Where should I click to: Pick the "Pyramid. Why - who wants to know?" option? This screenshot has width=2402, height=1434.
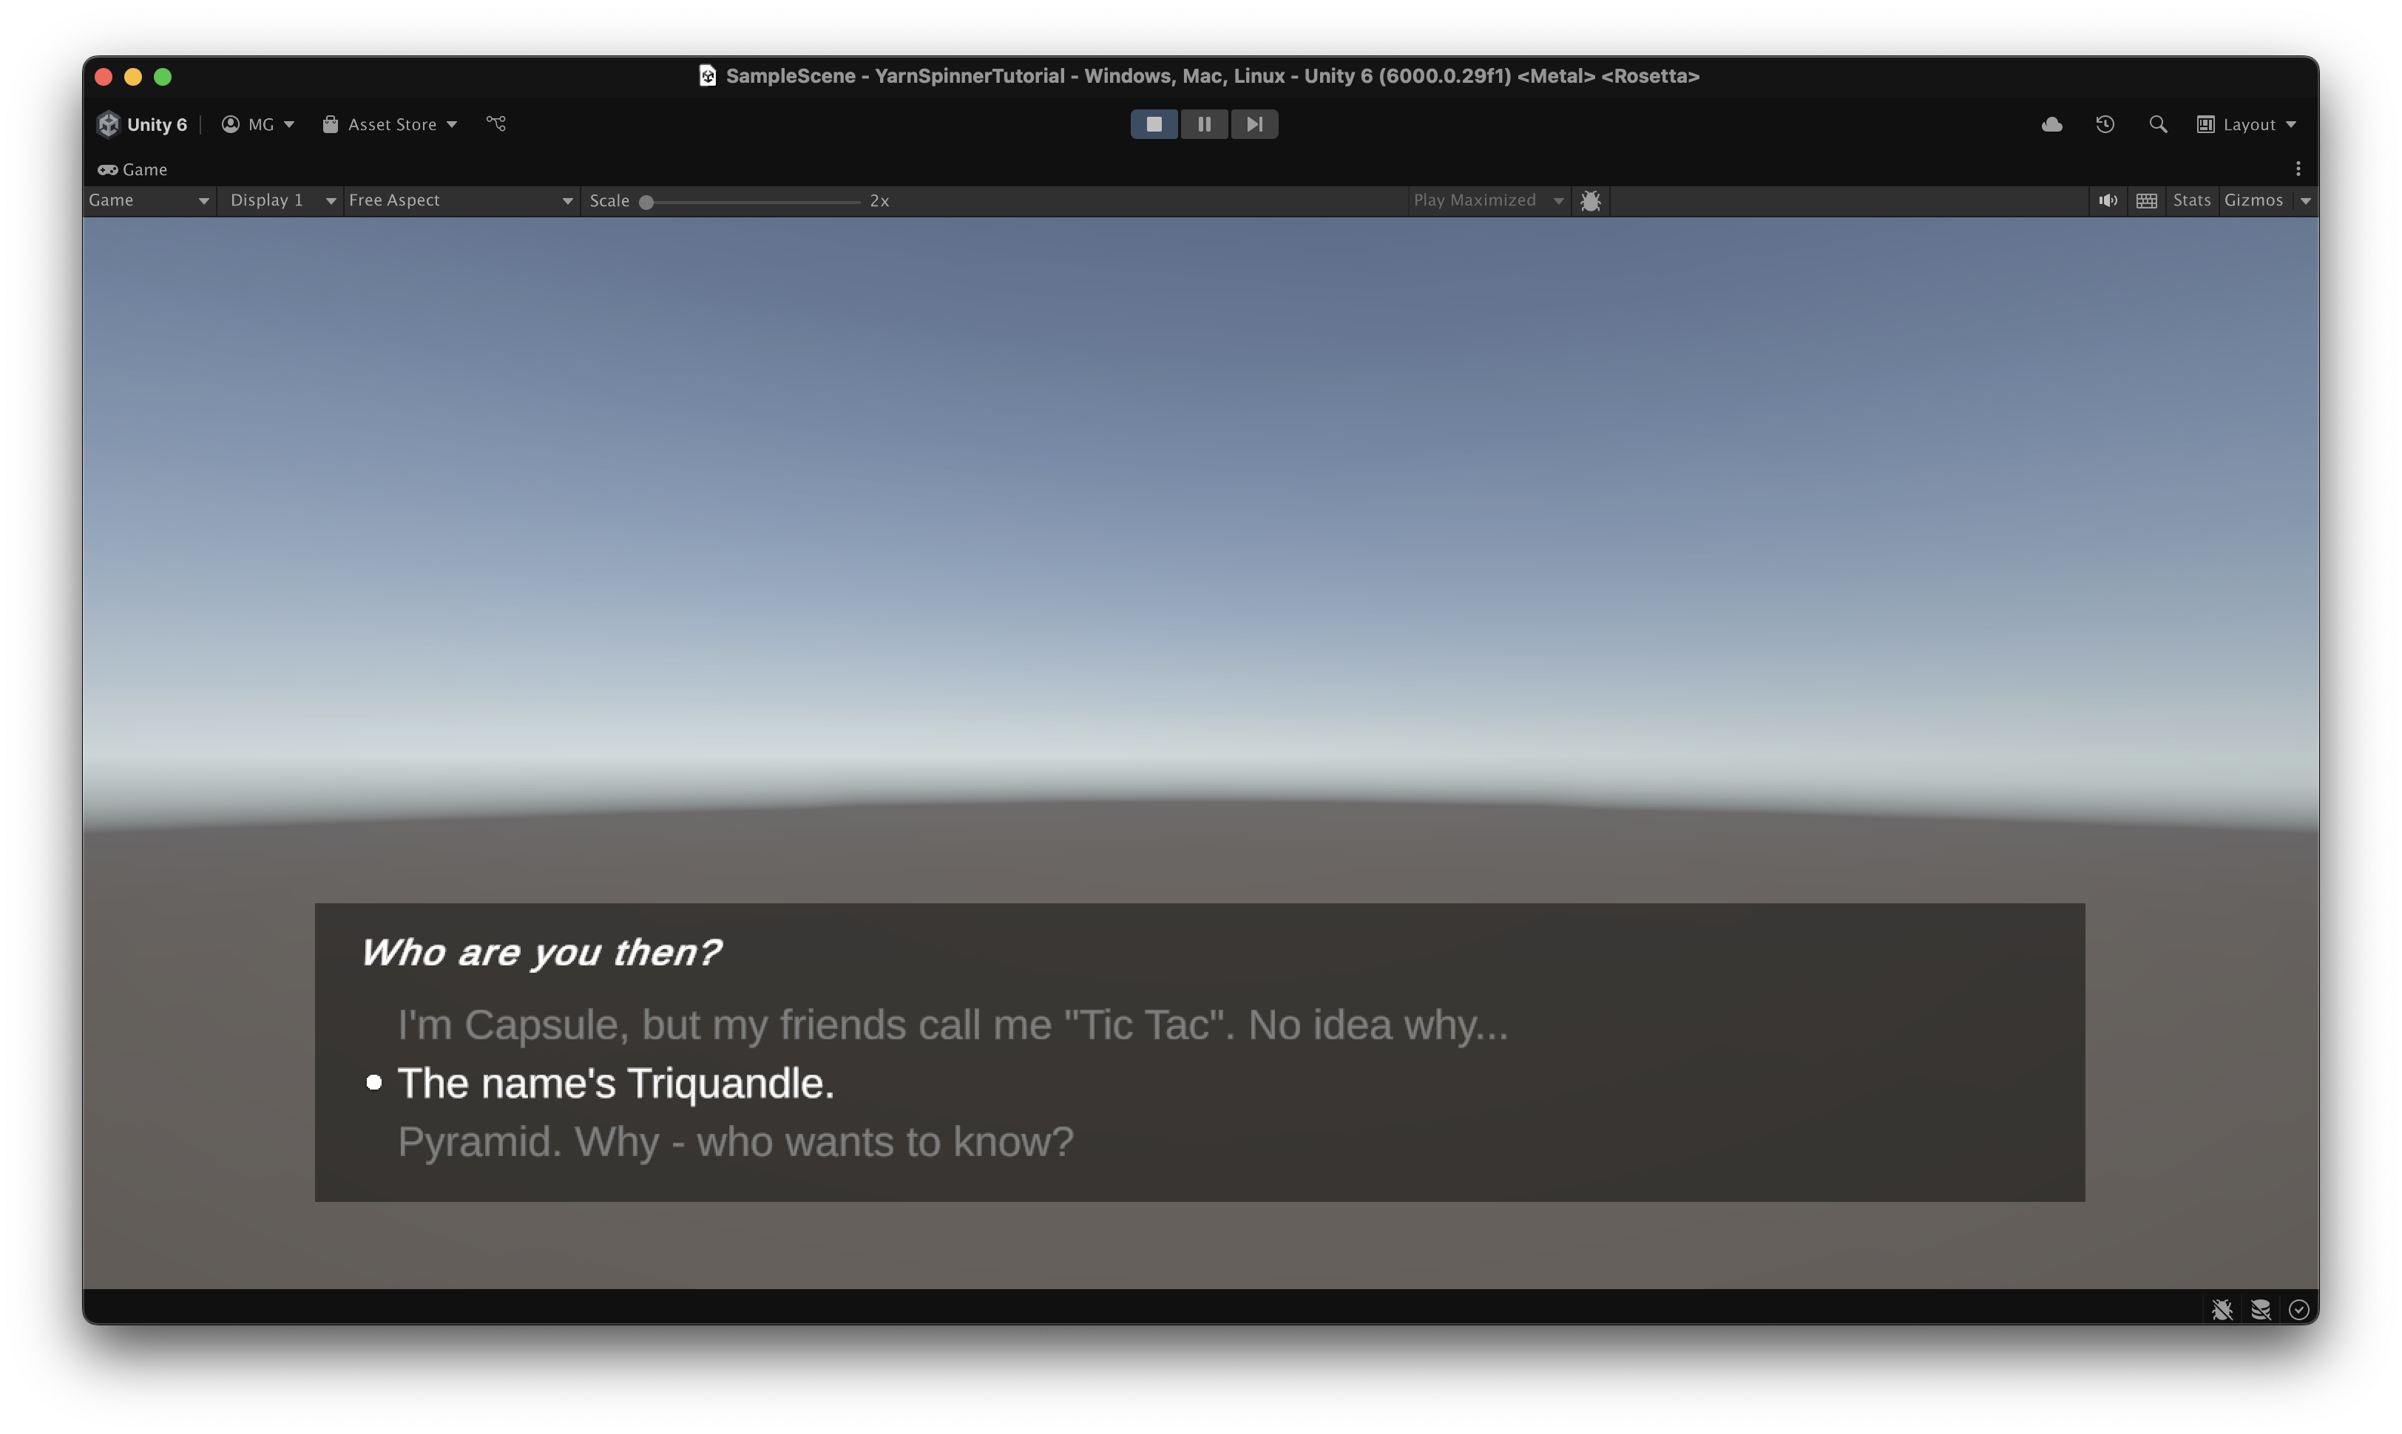(736, 1142)
